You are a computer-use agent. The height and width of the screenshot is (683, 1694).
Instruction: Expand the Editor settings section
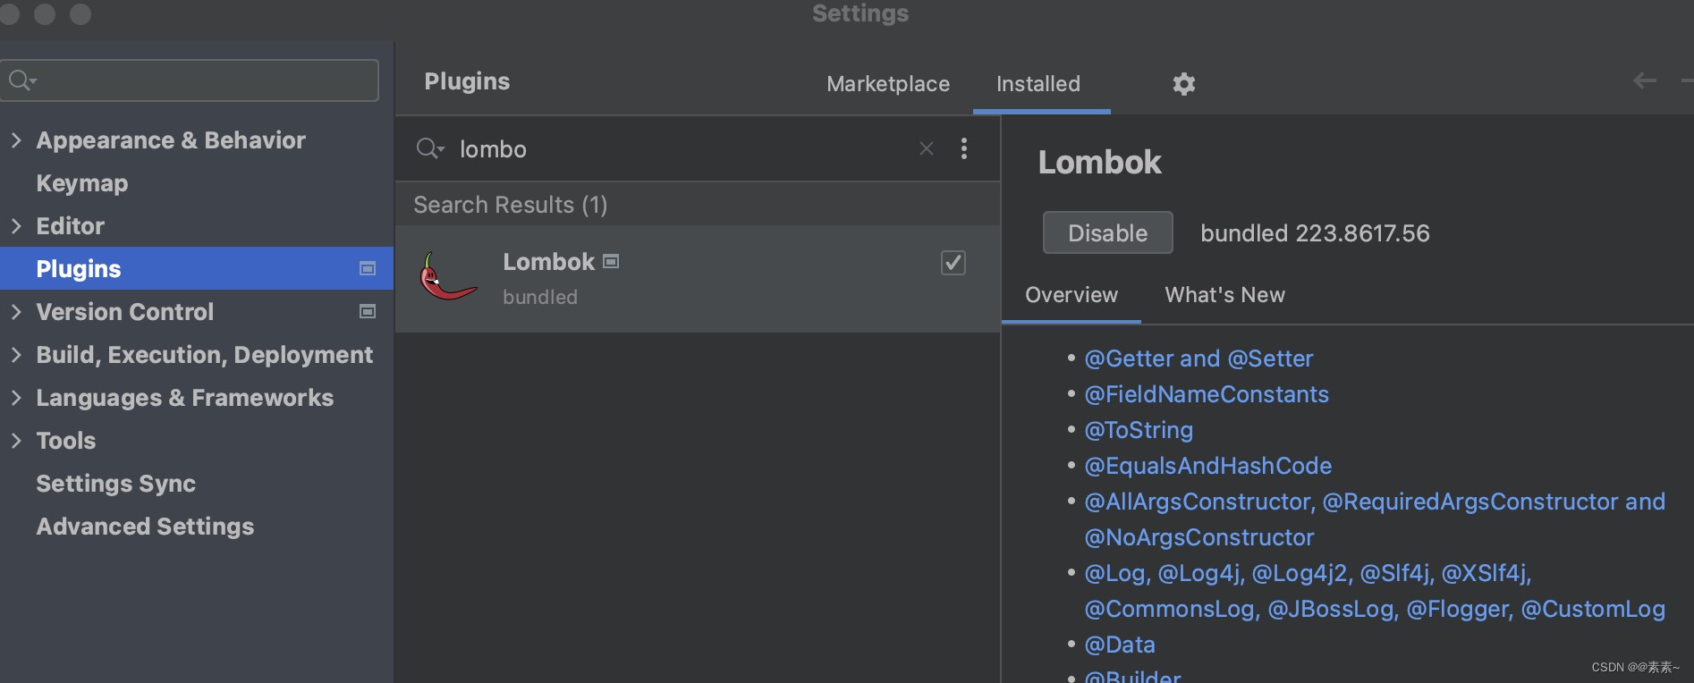(x=16, y=226)
